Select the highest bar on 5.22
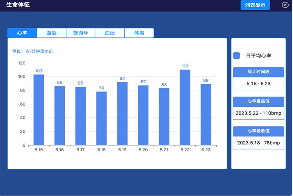The height and width of the screenshot is (196, 293). tap(185, 107)
